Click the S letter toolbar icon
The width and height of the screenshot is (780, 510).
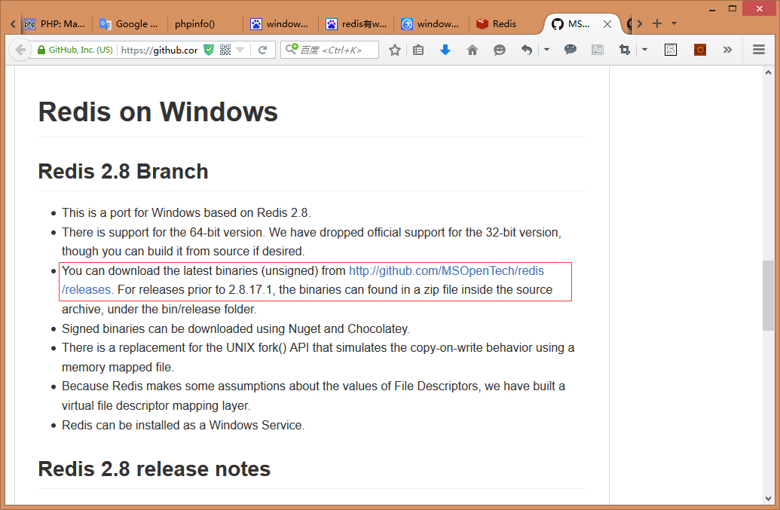[x=671, y=50]
